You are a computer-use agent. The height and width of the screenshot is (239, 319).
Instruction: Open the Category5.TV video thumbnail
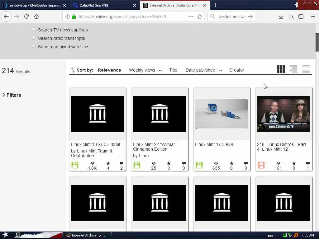tap(283, 114)
